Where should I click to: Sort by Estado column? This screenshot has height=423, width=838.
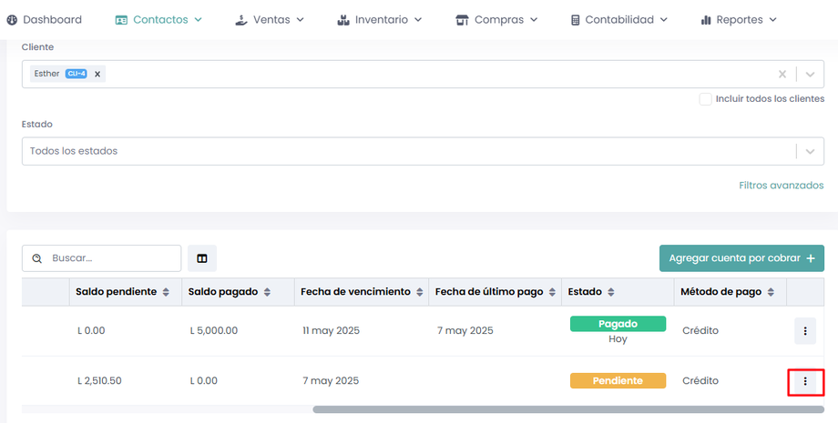610,292
